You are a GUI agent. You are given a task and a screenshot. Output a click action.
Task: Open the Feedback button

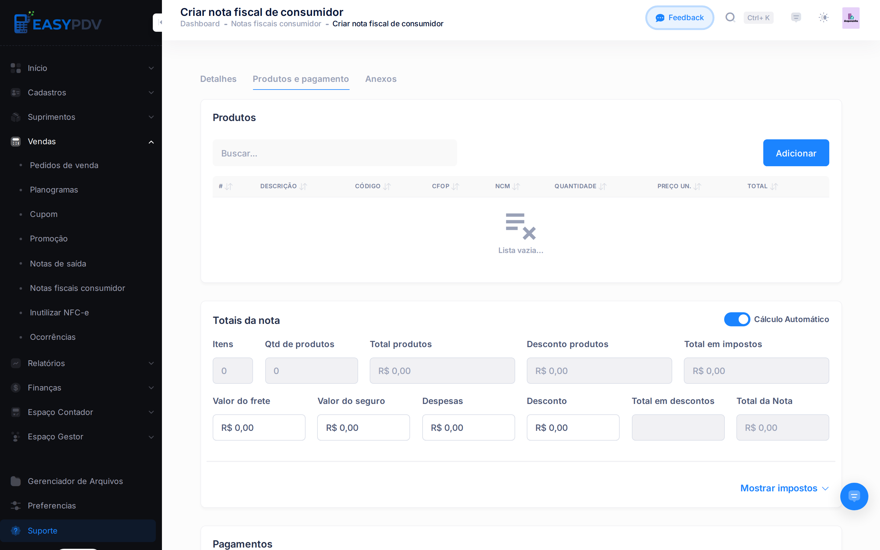point(679,18)
